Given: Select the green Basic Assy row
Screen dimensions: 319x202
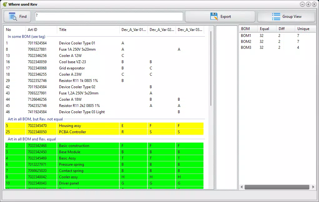Looking at the screenshot, I should pyautogui.click(x=104, y=158).
